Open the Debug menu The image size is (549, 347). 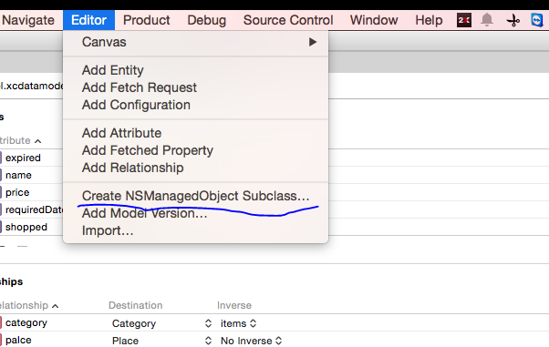click(x=207, y=20)
